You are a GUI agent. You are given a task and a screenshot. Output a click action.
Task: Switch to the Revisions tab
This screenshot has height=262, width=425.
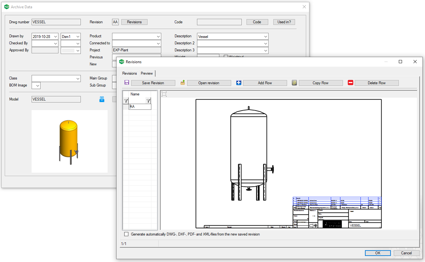(x=129, y=73)
